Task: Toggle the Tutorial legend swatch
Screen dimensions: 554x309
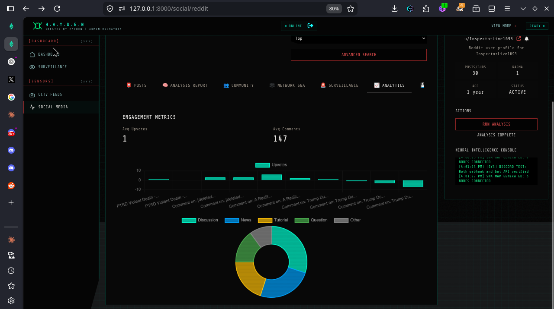Action: pyautogui.click(x=265, y=220)
